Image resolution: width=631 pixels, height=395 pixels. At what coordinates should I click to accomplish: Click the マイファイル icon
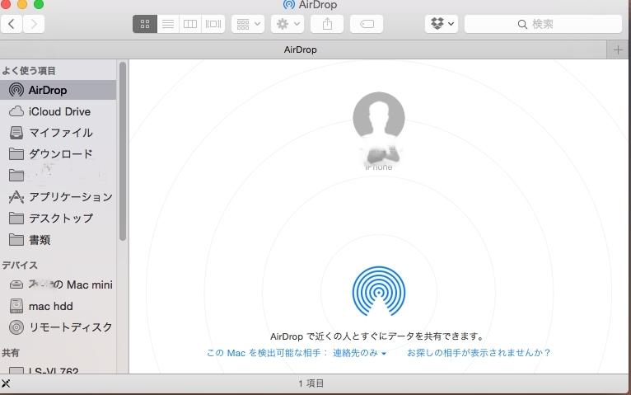pyautogui.click(x=16, y=133)
